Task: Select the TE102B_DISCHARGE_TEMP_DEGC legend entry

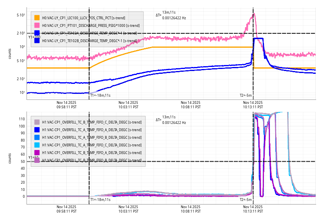Action: [x=89, y=41]
